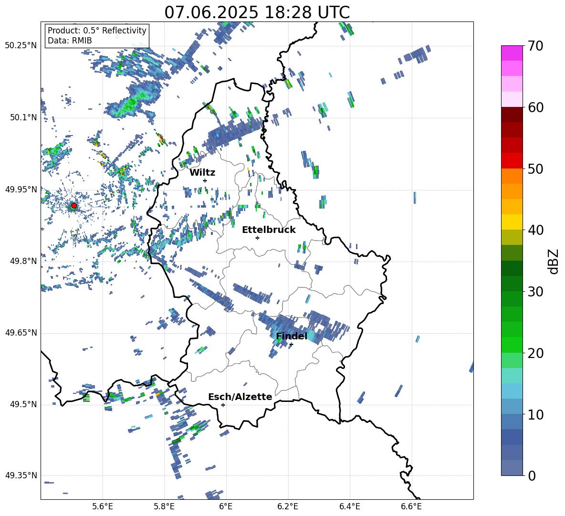Click the 07.06.2025 18:28 UTC title
The width and height of the screenshot is (565, 516).
click(x=257, y=12)
